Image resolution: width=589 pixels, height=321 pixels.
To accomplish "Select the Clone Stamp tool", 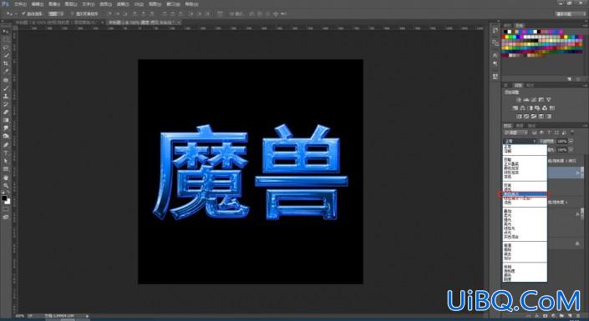I will coord(6,96).
